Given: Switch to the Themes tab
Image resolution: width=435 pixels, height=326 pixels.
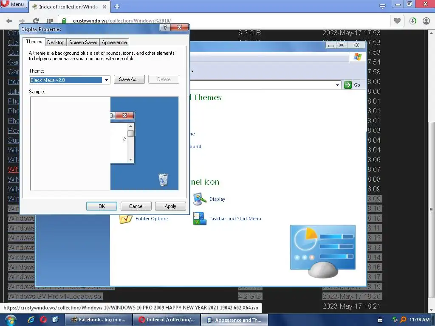Looking at the screenshot, I should (34, 42).
